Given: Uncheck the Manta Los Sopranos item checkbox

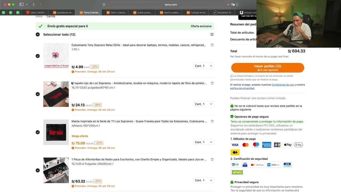Looking at the screenshot, I should pos(38,132).
